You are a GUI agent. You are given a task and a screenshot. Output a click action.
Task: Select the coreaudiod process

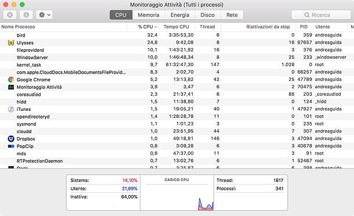pyautogui.click(x=28, y=95)
